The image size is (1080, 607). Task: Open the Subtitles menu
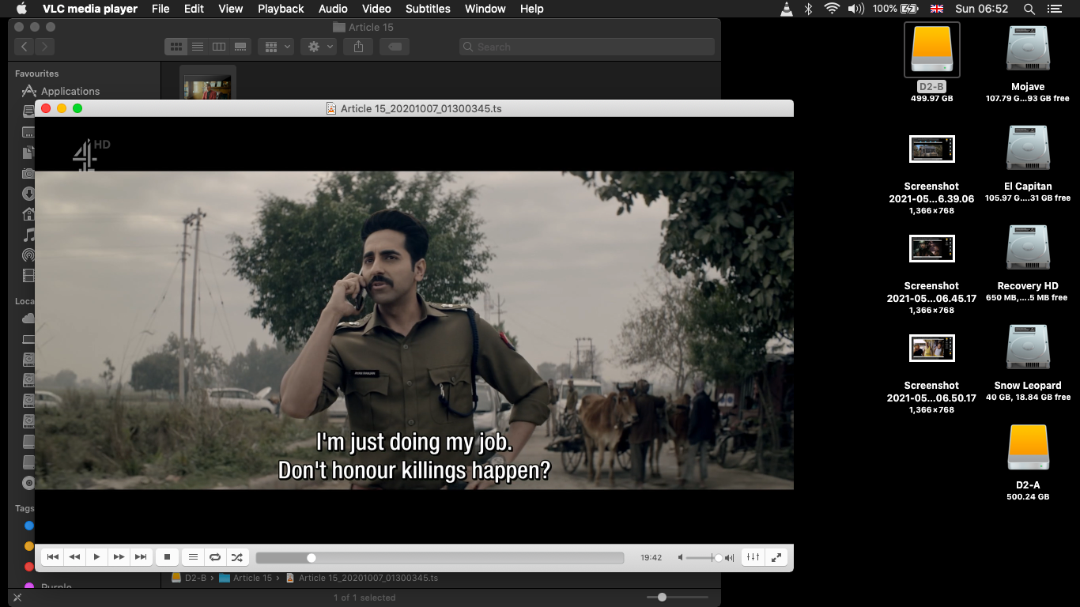click(428, 9)
